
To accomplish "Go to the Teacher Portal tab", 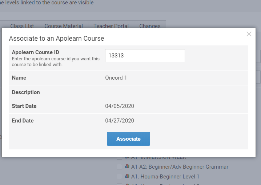I will click(111, 26).
